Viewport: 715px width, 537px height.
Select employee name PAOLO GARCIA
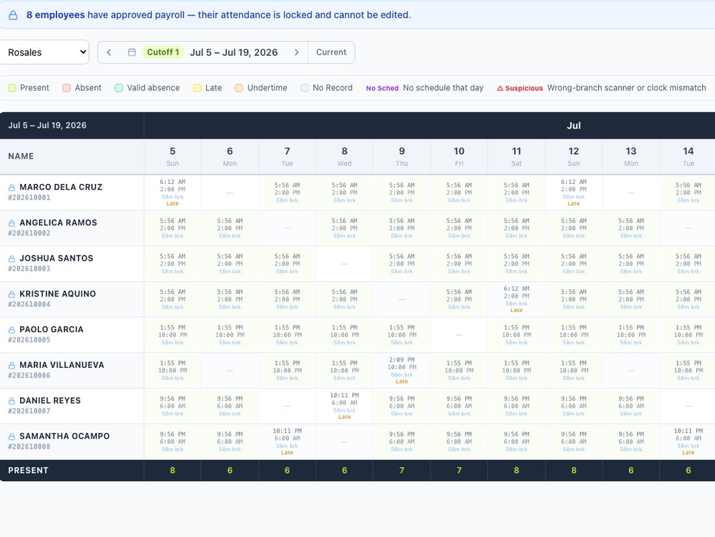point(51,330)
